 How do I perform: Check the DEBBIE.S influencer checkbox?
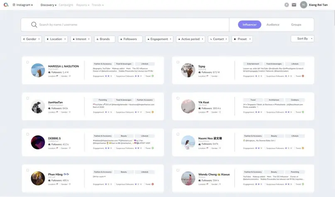pyautogui.click(x=28, y=134)
